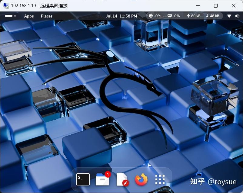
Task: Open the clock showing Jul 14 11:58 PM
Action: coord(121,16)
